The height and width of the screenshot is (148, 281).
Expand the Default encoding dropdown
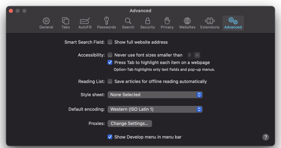[x=155, y=109]
